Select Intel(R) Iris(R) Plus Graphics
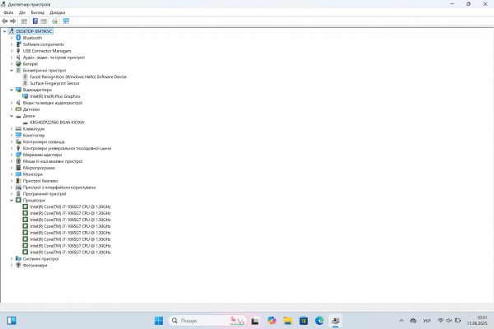Image resolution: width=494 pixels, height=329 pixels. click(x=55, y=96)
